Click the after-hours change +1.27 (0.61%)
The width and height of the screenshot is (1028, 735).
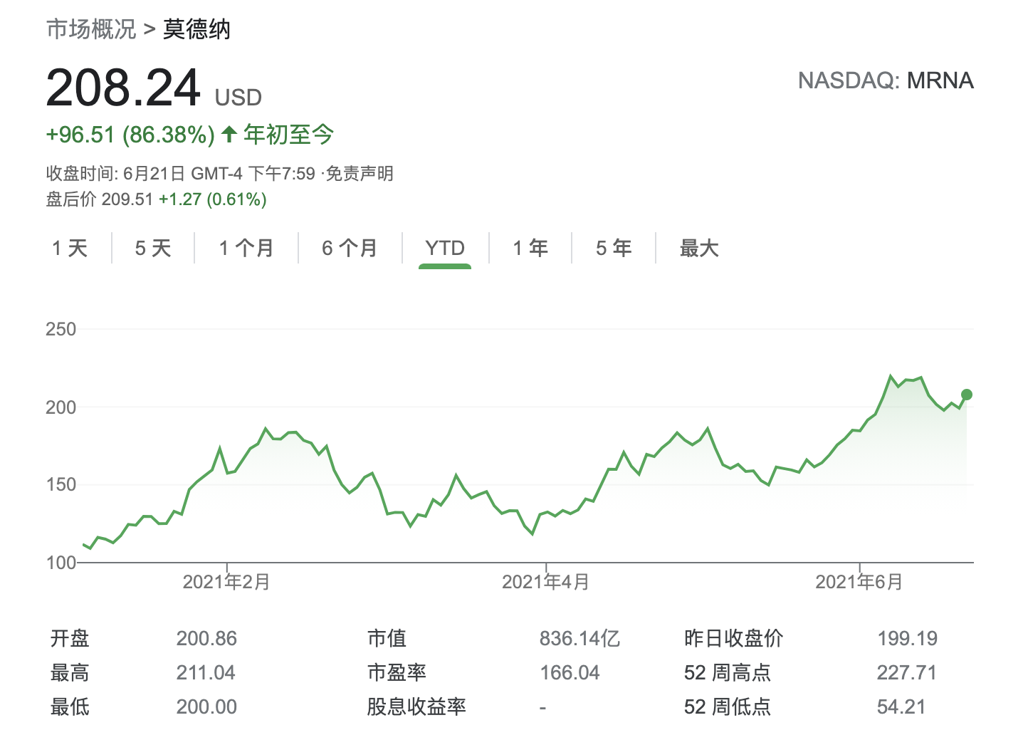point(213,199)
